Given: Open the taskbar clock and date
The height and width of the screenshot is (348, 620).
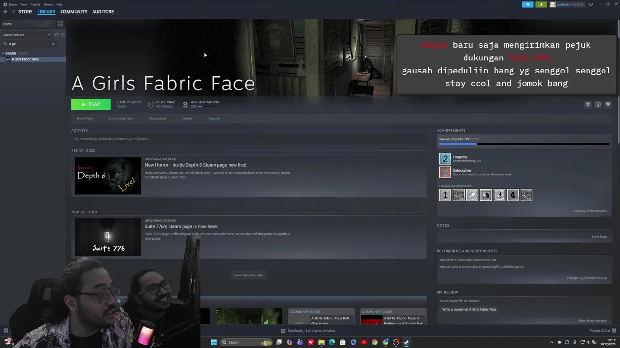Looking at the screenshot, I should (608, 342).
